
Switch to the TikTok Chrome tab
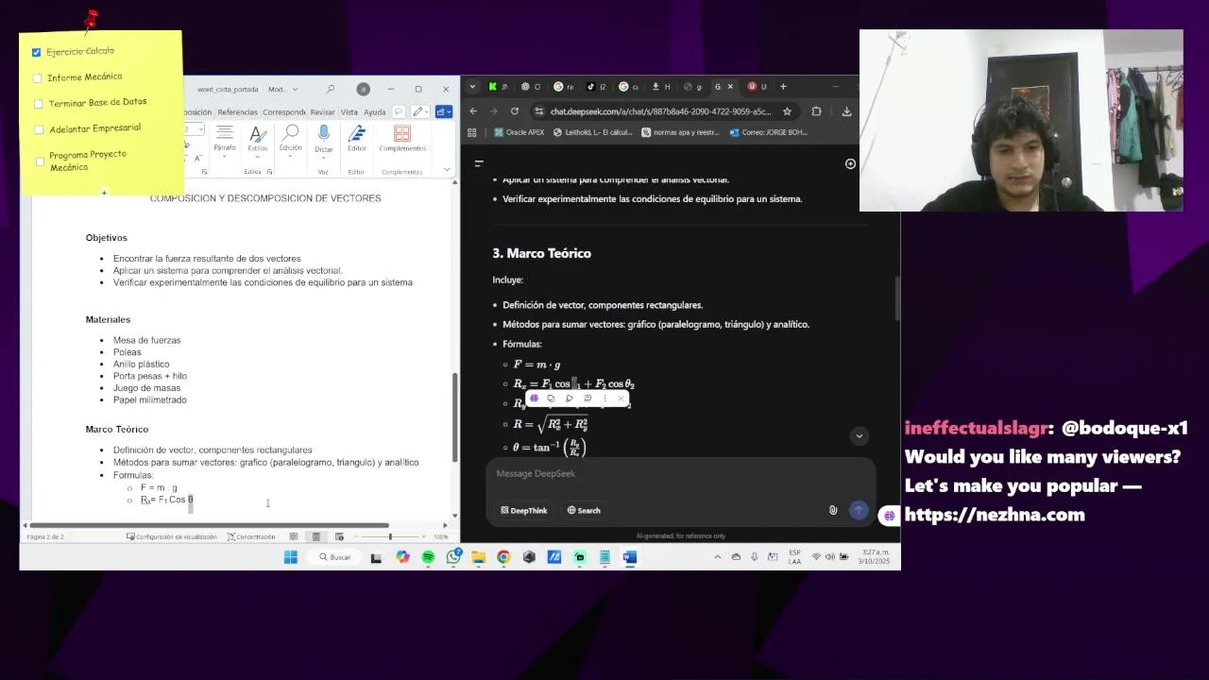595,86
